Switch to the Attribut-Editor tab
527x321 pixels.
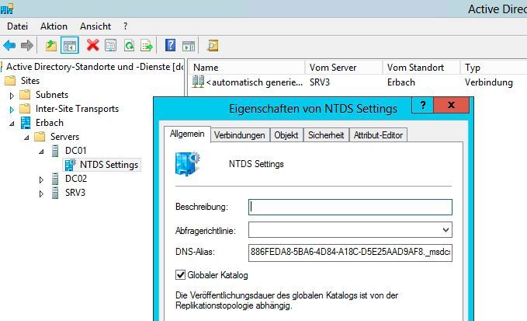[378, 135]
